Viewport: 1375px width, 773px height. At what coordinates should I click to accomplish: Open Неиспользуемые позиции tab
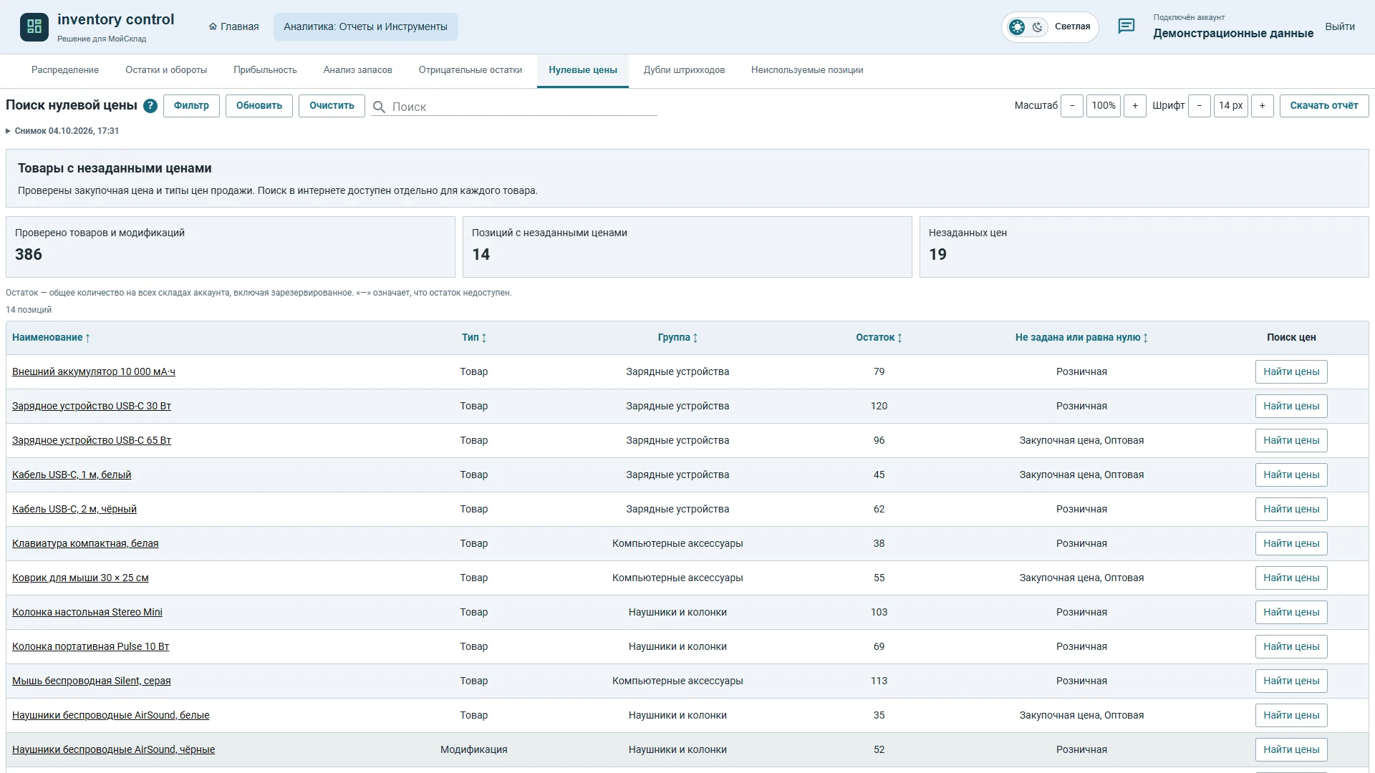tap(807, 70)
